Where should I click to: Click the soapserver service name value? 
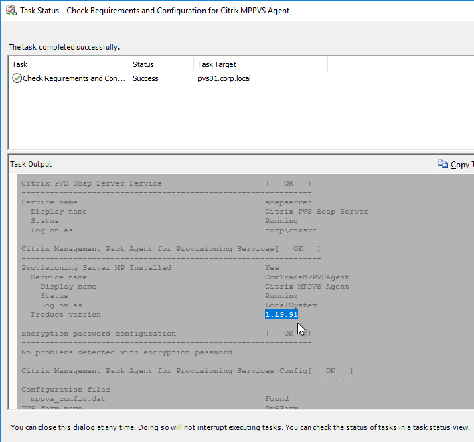point(289,202)
